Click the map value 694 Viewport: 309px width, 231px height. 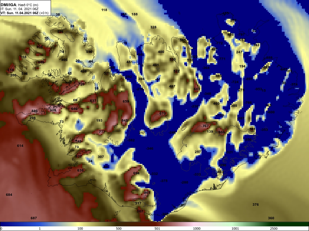[x=136, y=173]
